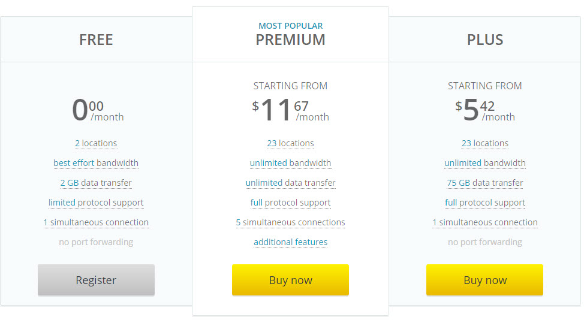The height and width of the screenshot is (320, 584).
Task: Open additional features link
Action: point(291,242)
